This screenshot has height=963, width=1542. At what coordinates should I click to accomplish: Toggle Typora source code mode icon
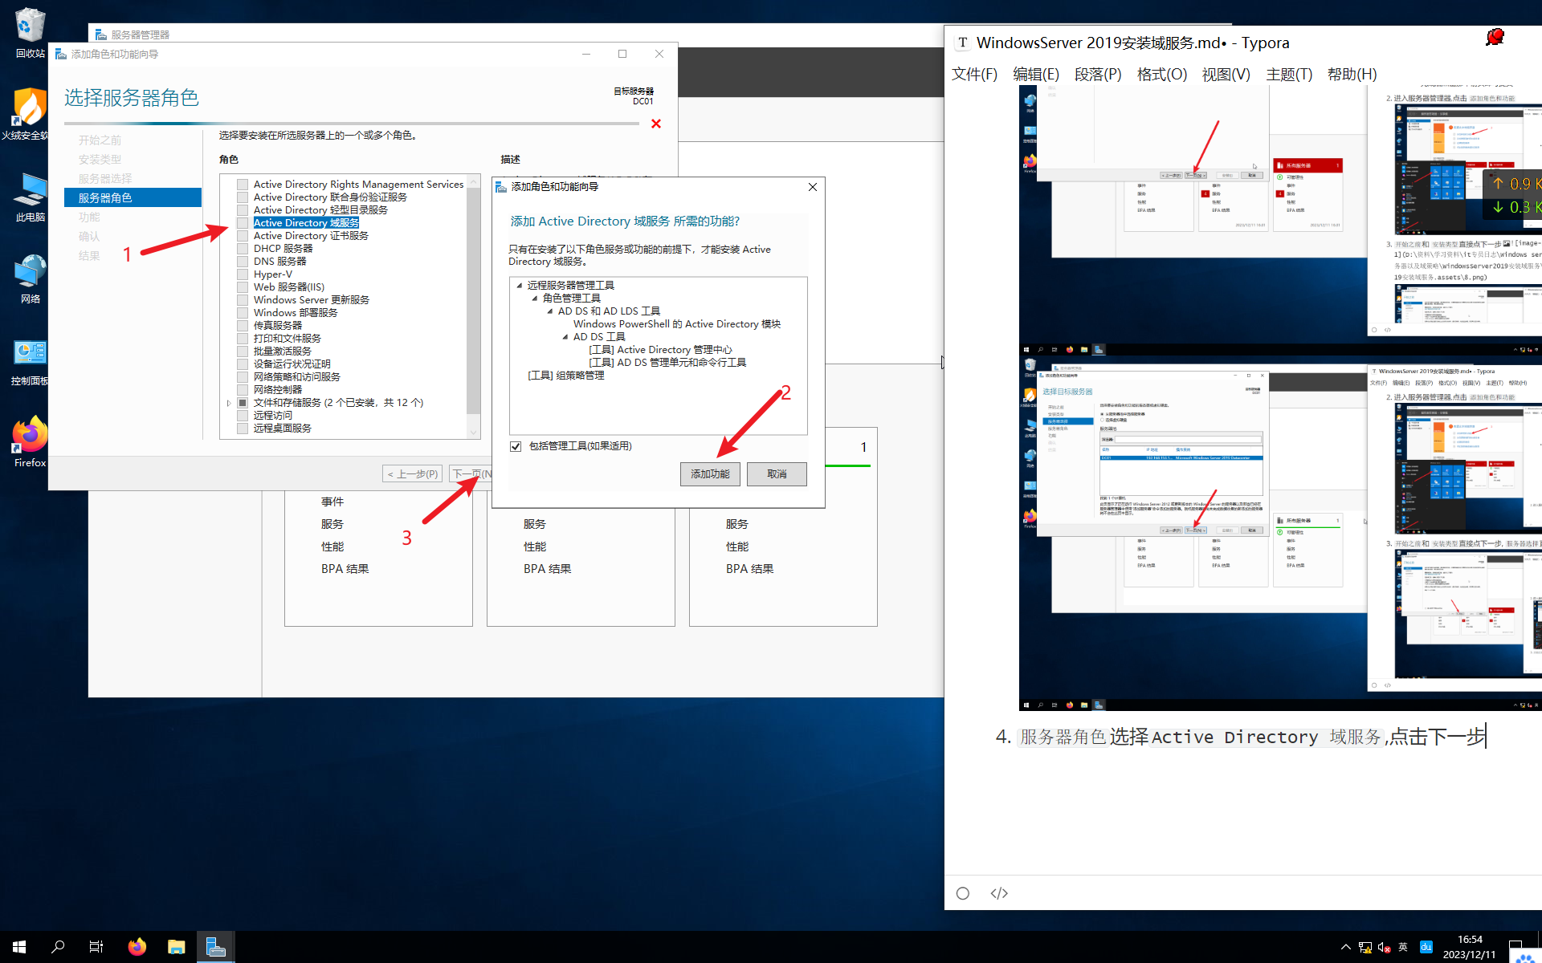point(999,893)
